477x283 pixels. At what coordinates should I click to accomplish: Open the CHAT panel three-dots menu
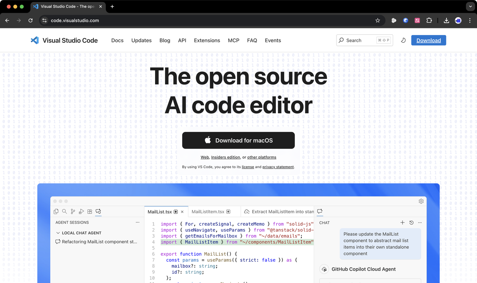[420, 223]
